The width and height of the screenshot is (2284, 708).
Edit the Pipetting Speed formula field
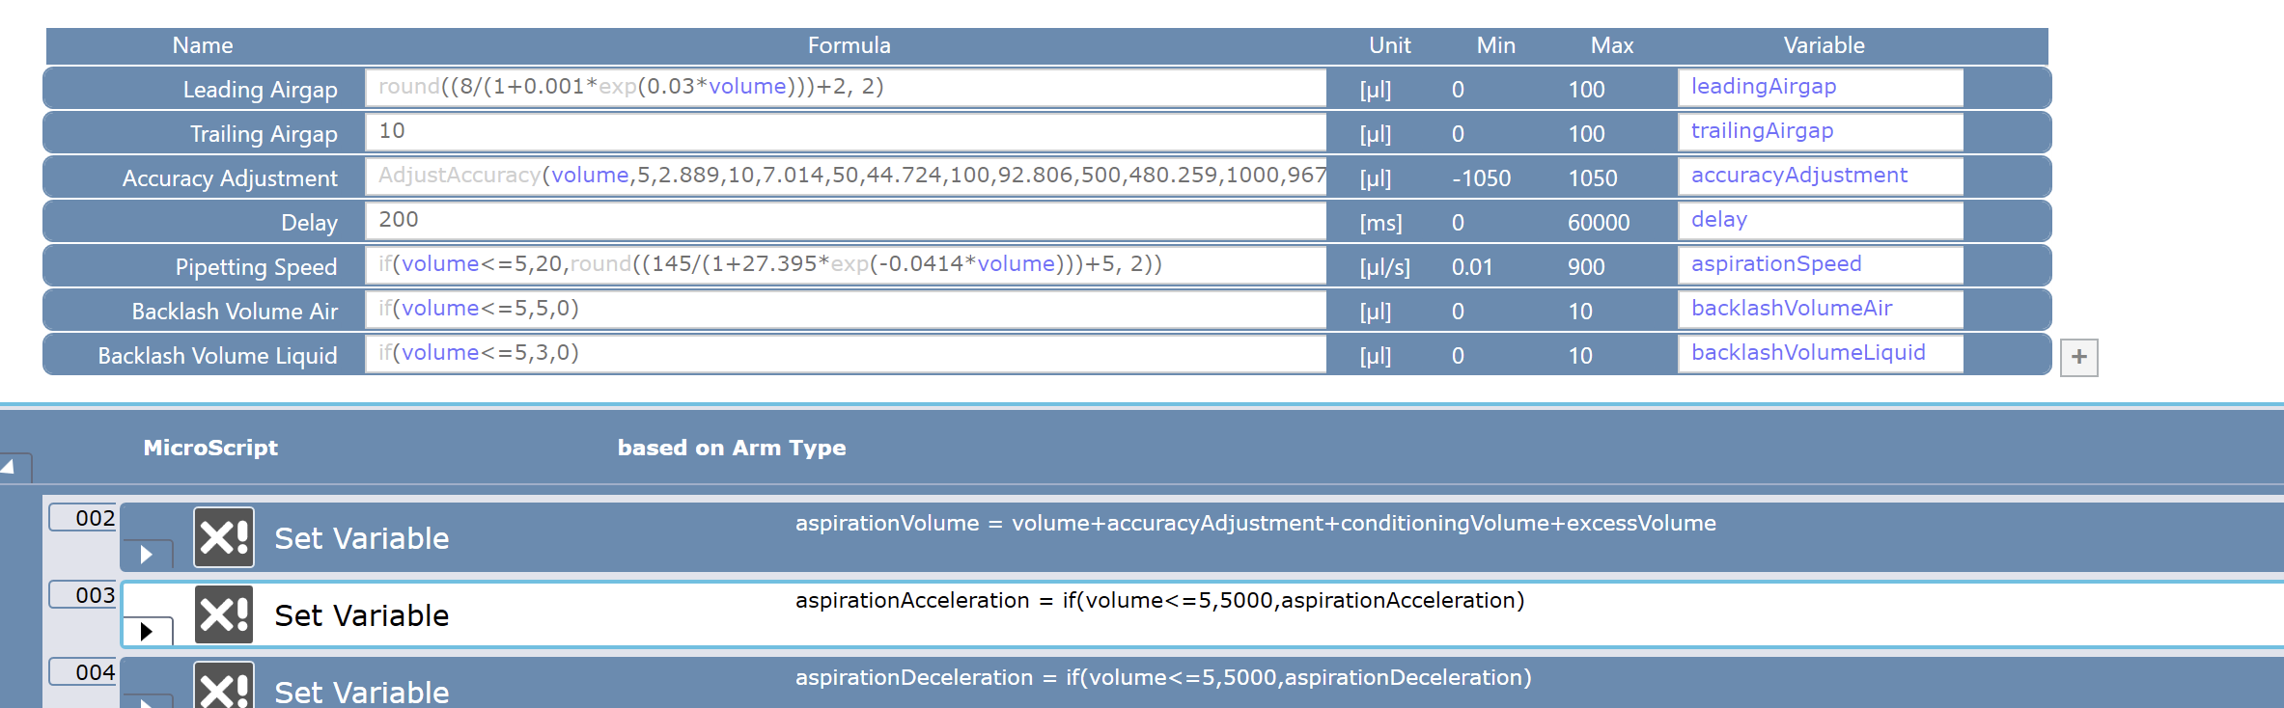[845, 265]
